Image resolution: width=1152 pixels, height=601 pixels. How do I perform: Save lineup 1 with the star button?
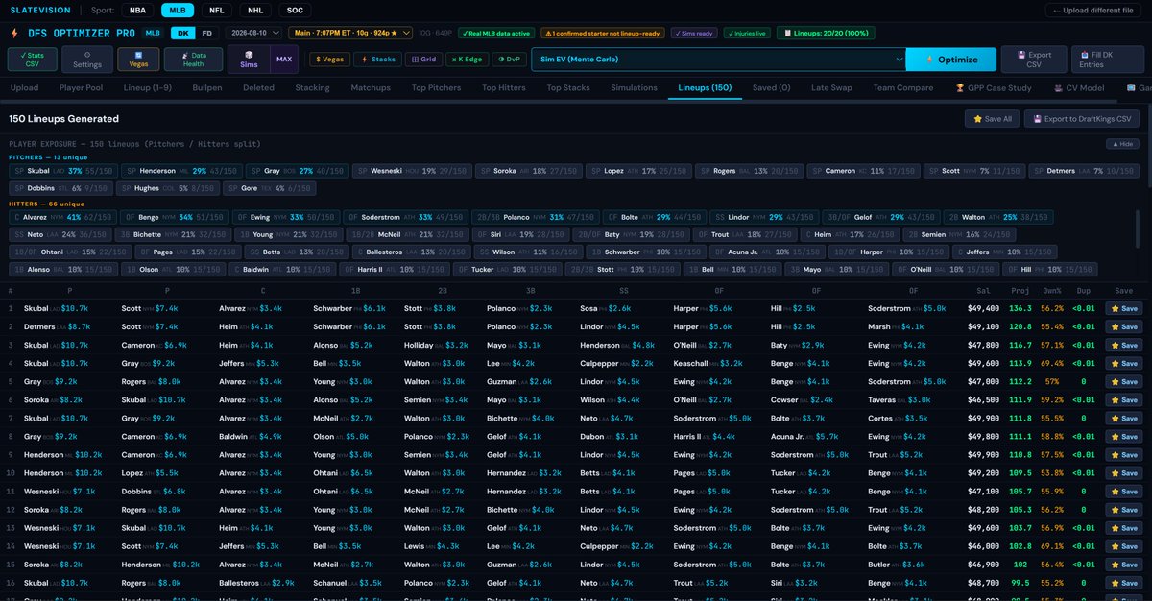click(1124, 308)
